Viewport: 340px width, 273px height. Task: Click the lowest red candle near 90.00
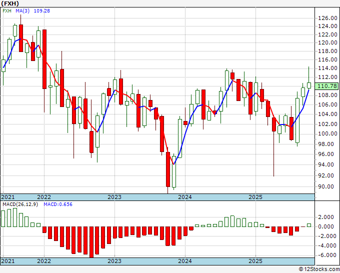pyautogui.click(x=168, y=169)
